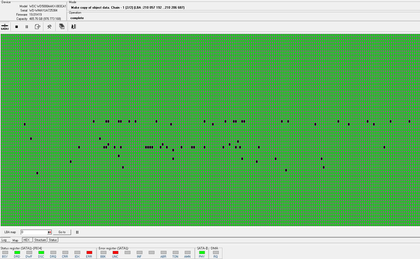Open the hammer and wrench tools icon
Image resolution: width=420 pixels, height=259 pixels.
tap(49, 27)
